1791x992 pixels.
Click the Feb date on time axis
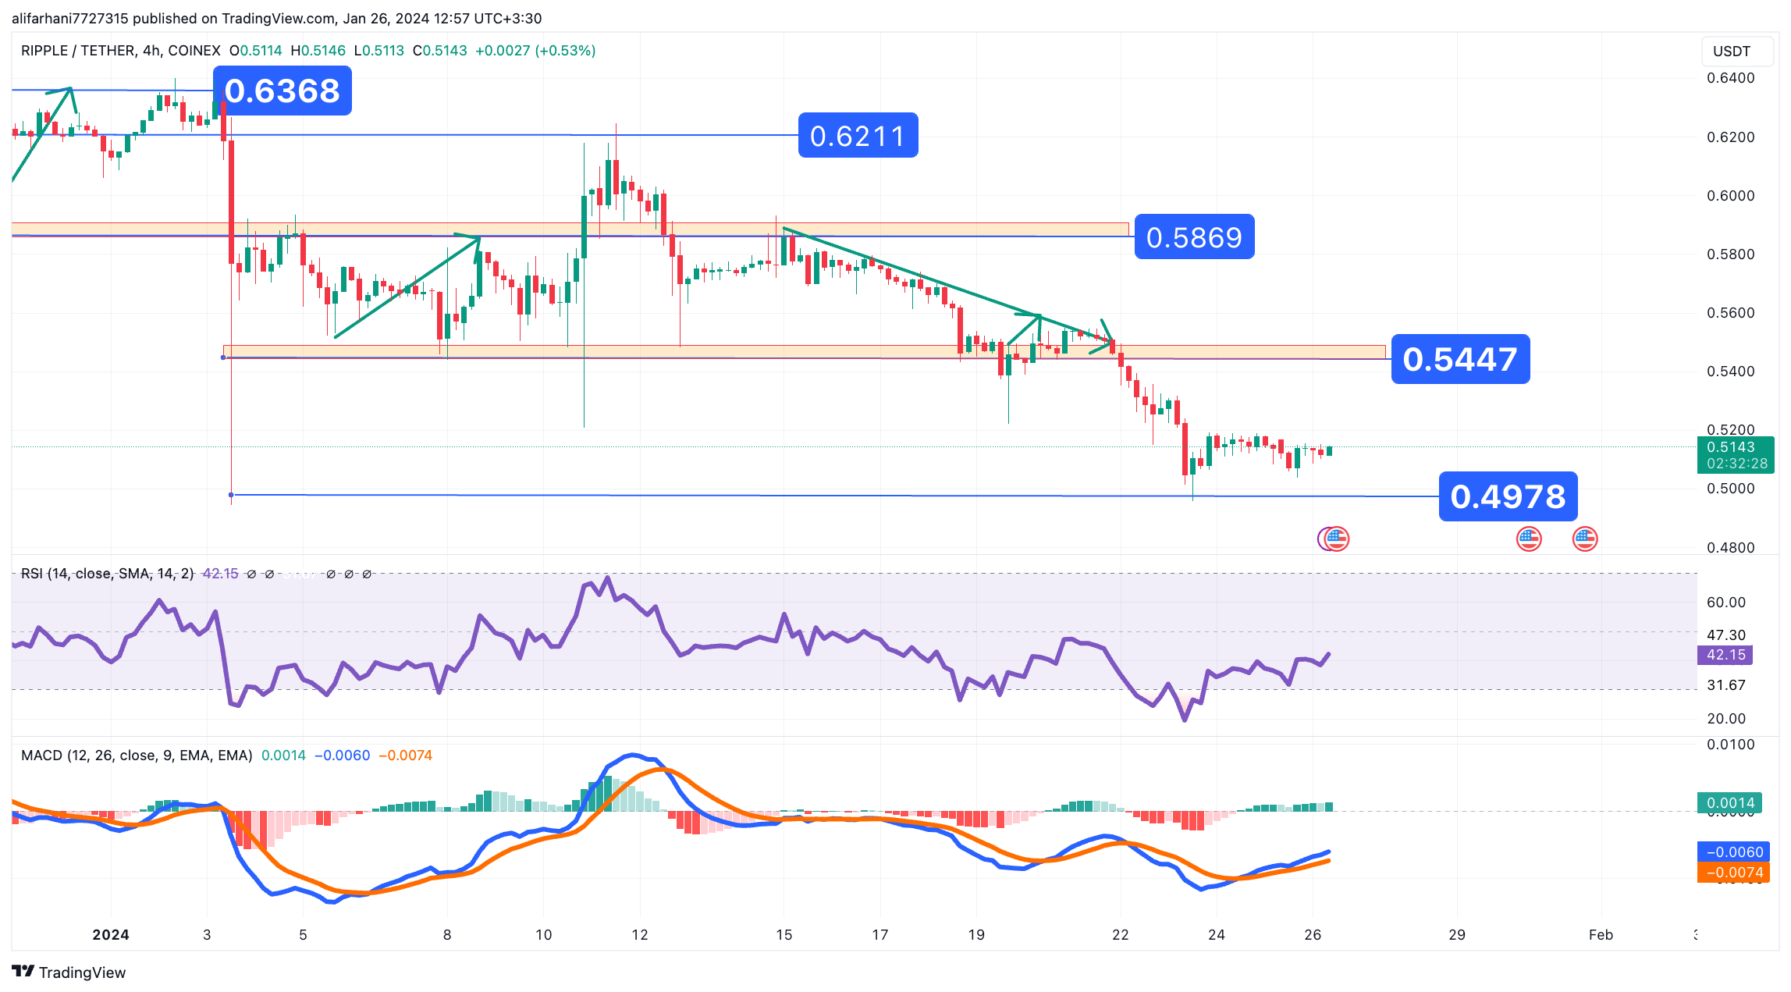coord(1600,935)
